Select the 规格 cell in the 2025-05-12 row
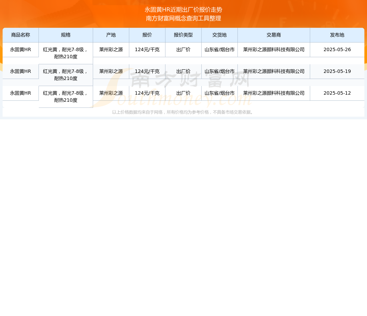This screenshot has width=367, height=316. click(66, 97)
